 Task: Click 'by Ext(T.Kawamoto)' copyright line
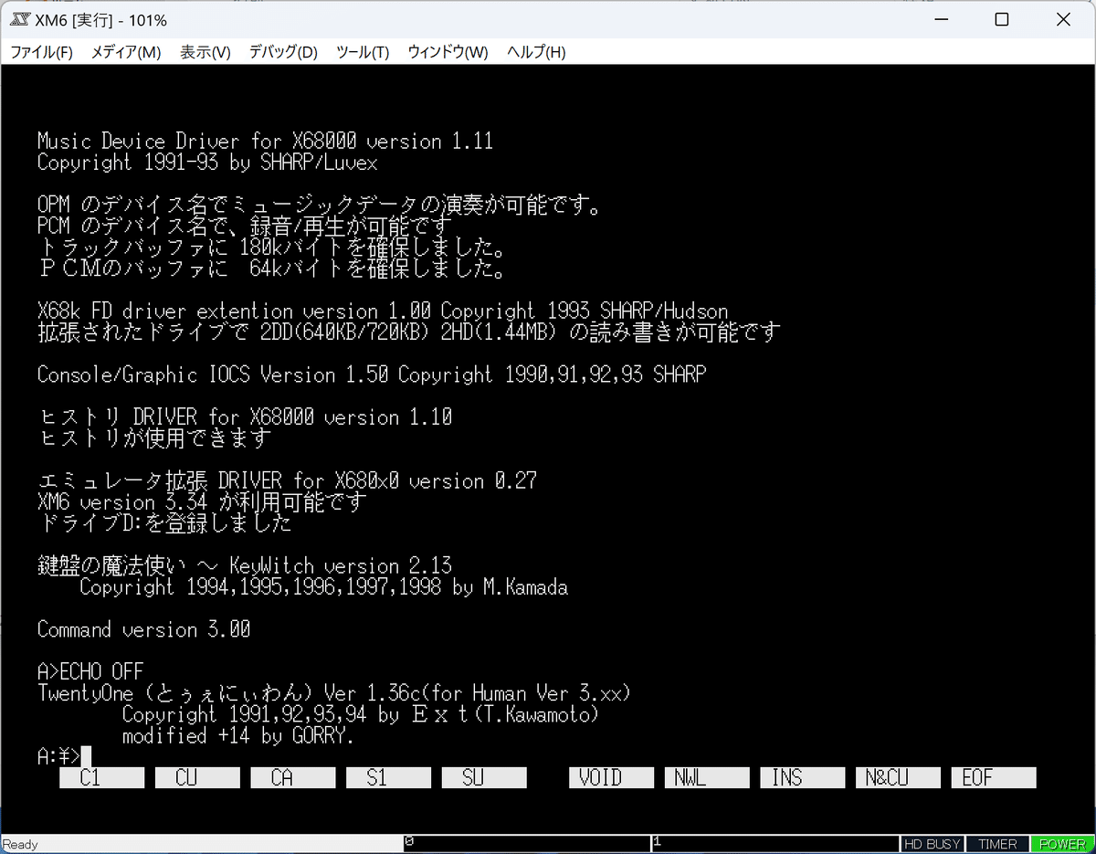(361, 714)
